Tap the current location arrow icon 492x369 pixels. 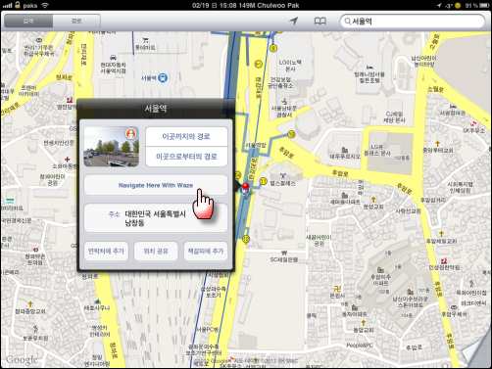[294, 22]
